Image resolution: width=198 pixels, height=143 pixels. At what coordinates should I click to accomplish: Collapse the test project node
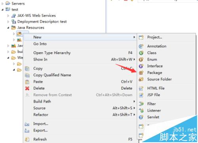pyautogui.click(x=2, y=10)
